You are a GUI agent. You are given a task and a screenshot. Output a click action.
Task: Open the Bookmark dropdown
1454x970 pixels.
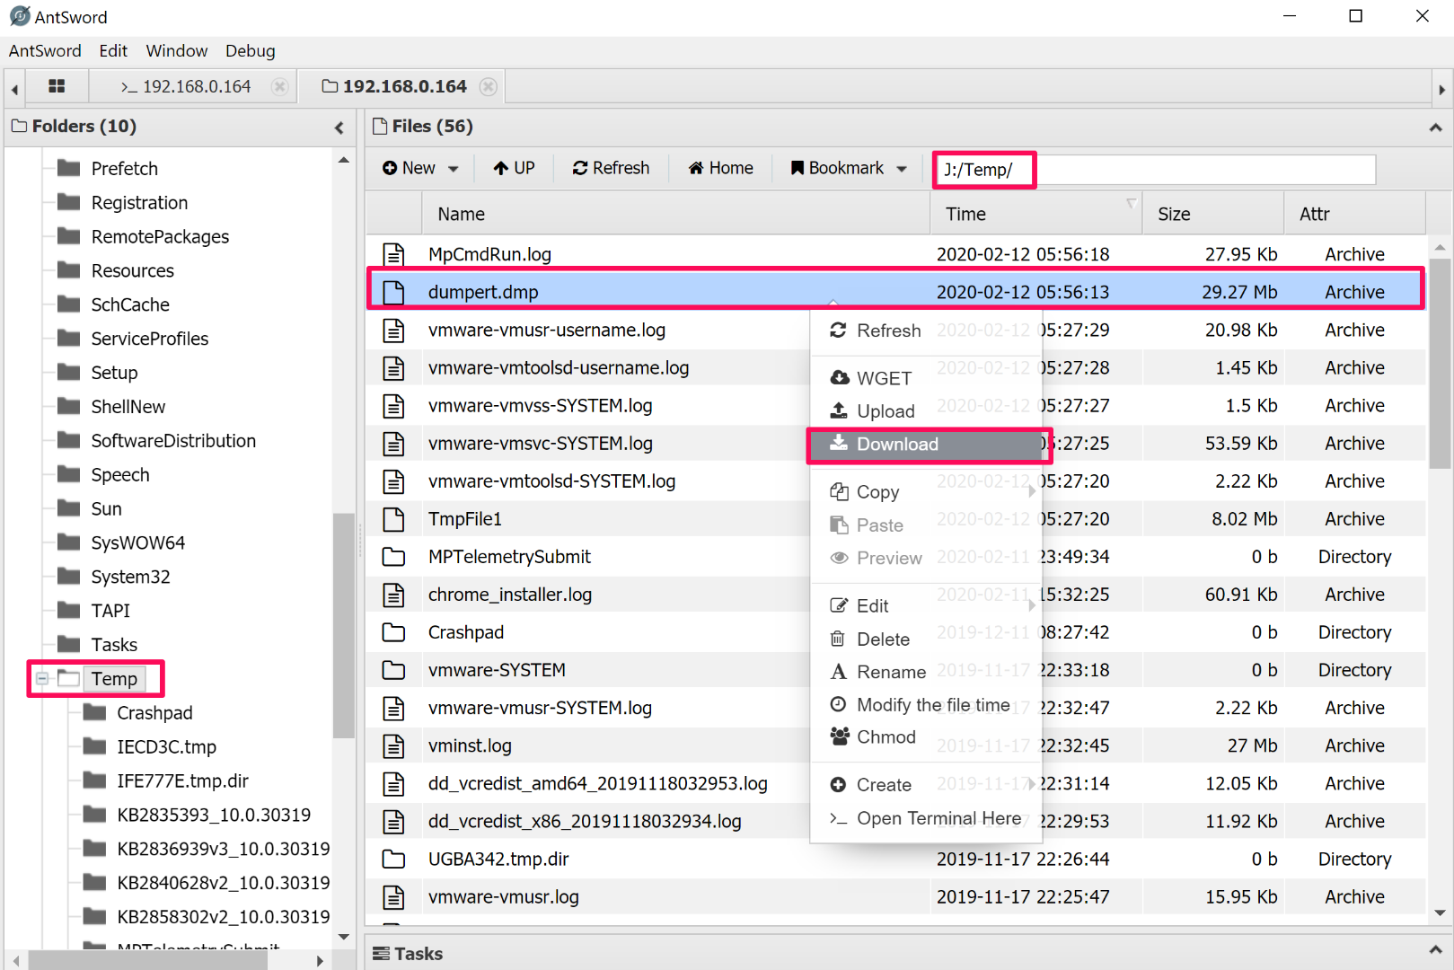[x=849, y=168]
